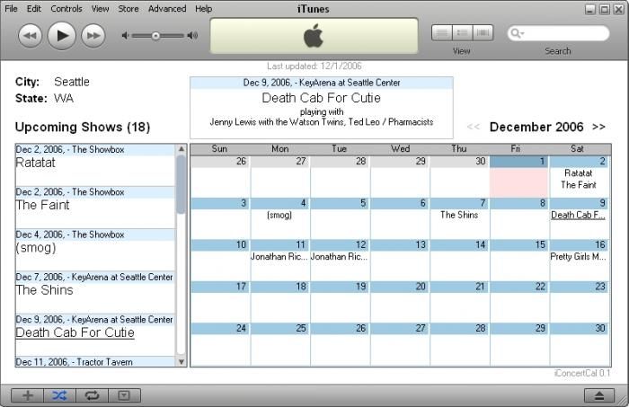The width and height of the screenshot is (629, 407).
Task: Select the December 25 calendar day header
Action: point(280,329)
